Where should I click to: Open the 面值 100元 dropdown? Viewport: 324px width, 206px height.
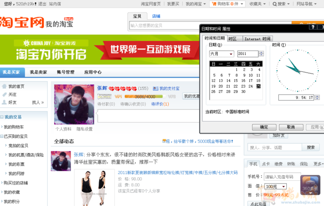[276, 186]
